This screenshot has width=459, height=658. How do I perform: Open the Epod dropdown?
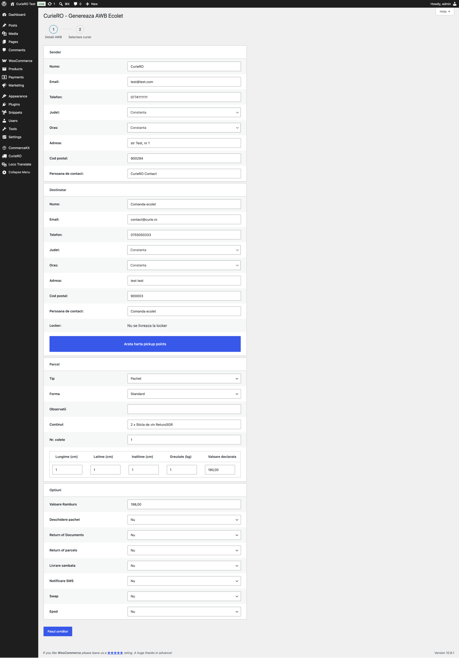coord(184,611)
